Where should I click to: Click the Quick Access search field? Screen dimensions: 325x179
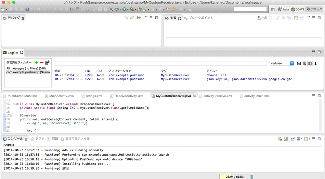click(x=250, y=9)
